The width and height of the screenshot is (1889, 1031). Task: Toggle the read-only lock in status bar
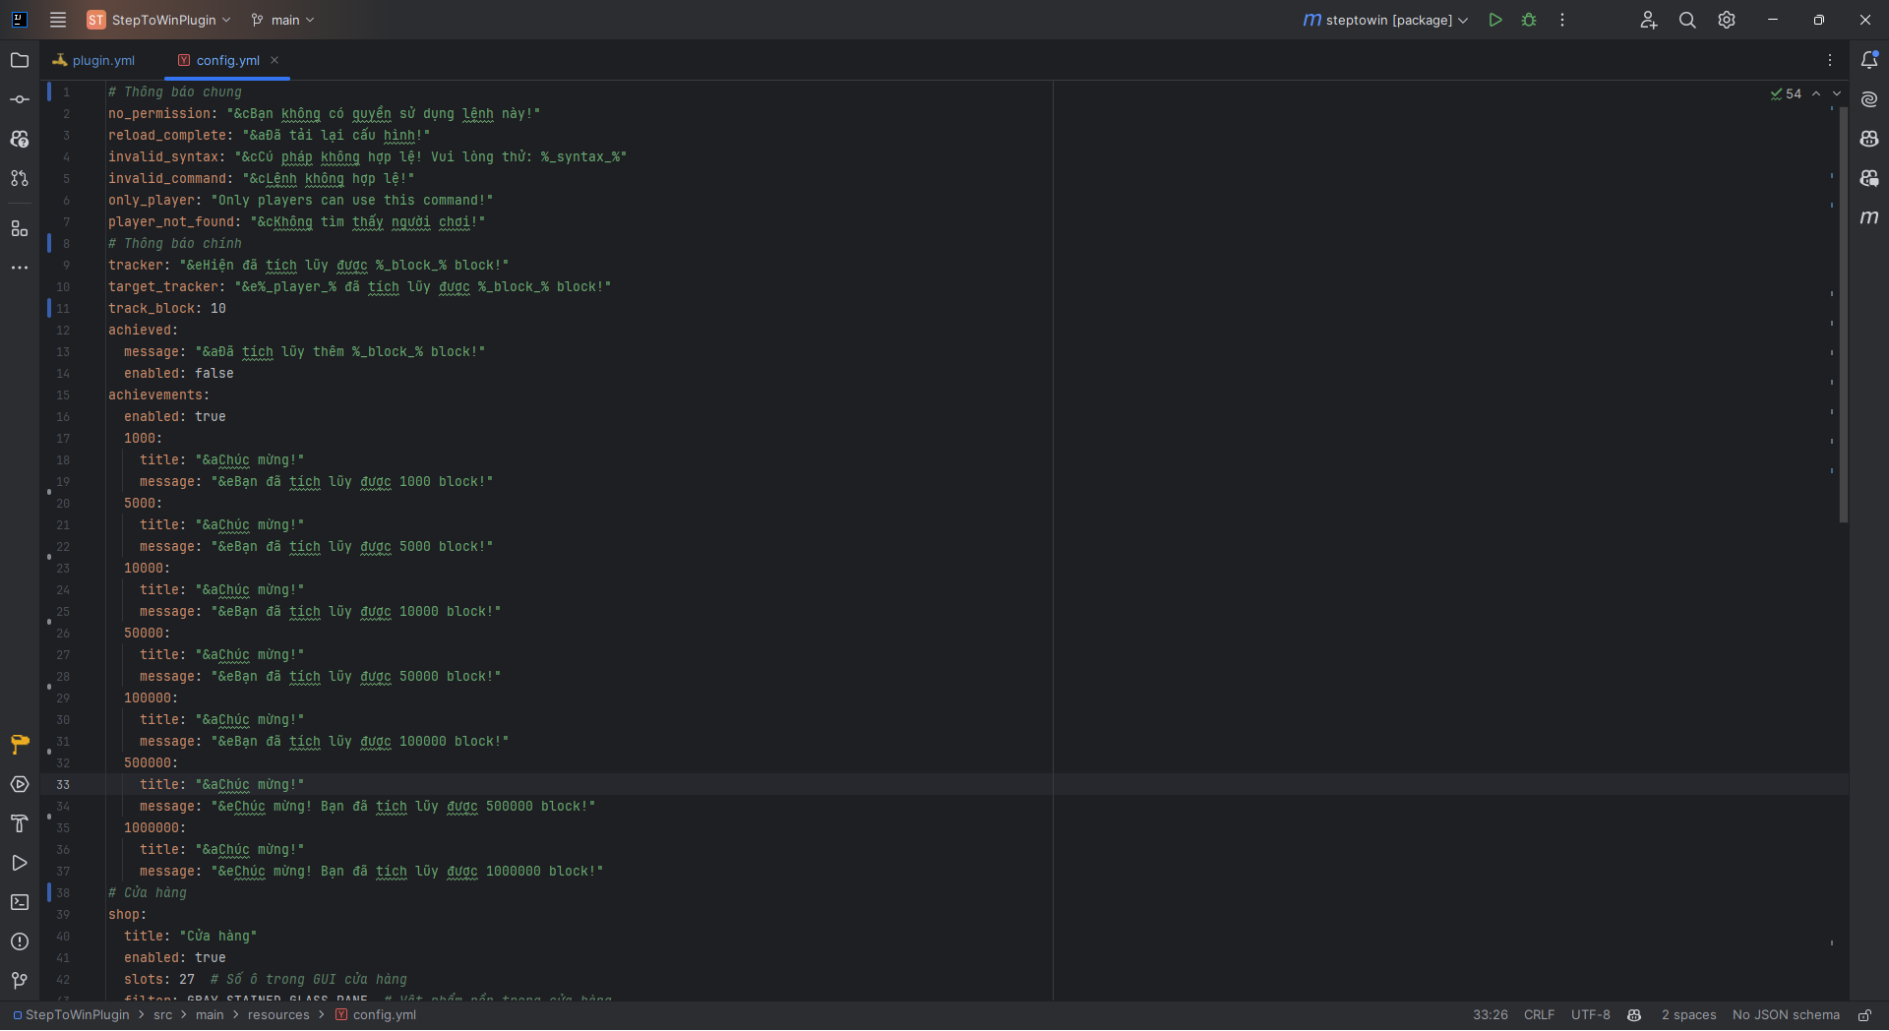pyautogui.click(x=1864, y=1015)
